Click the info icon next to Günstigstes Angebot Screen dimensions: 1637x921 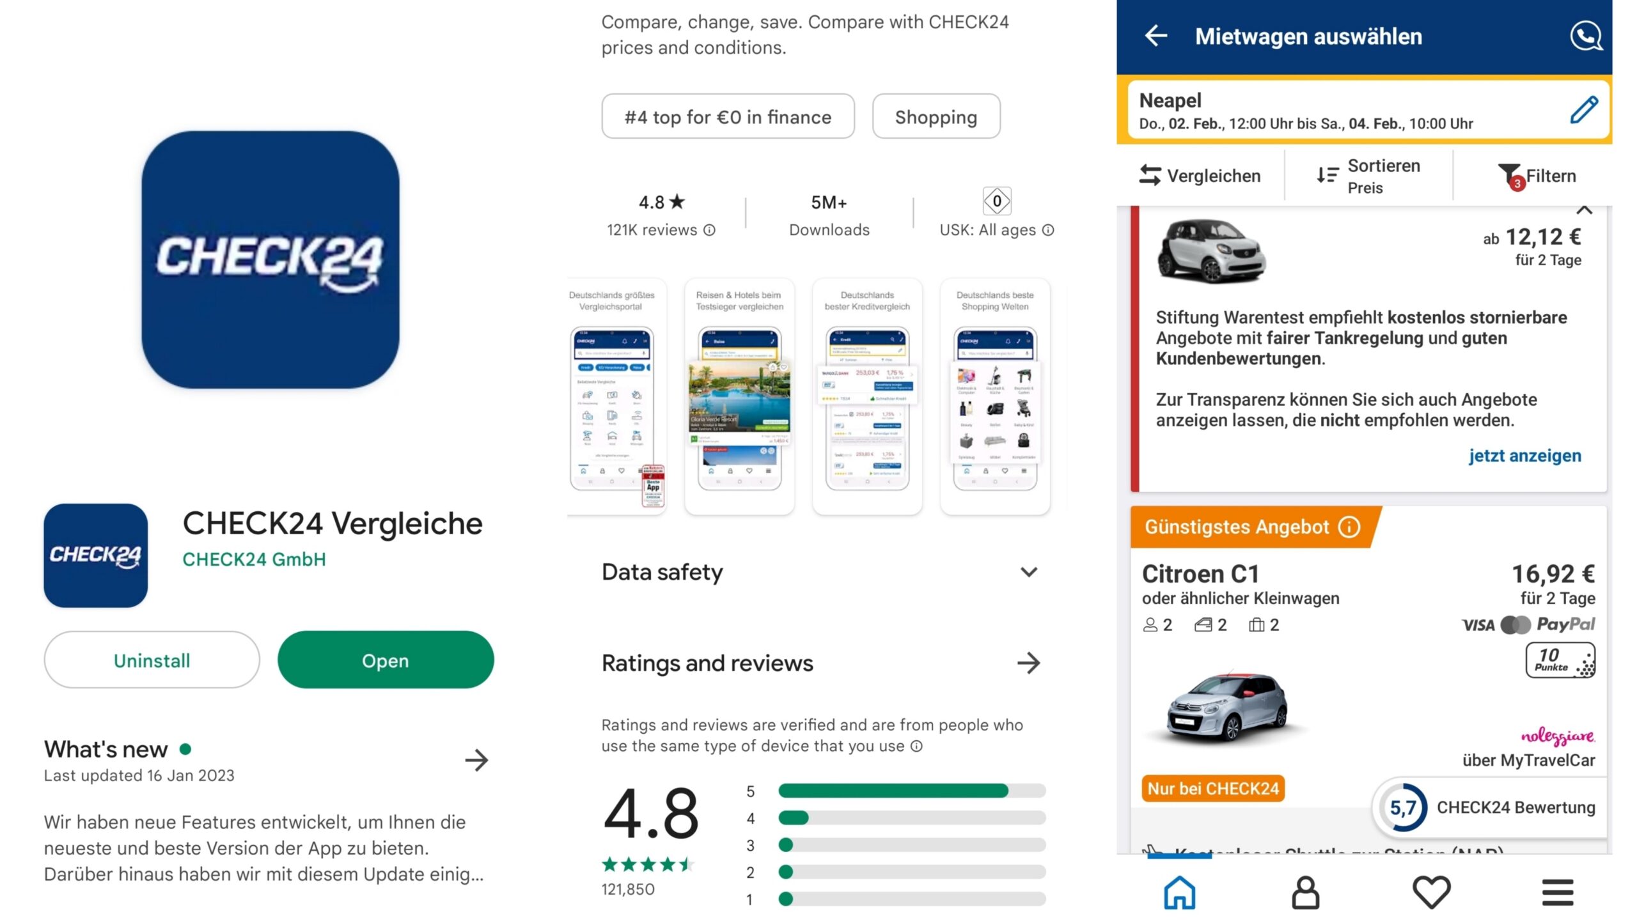(1349, 527)
